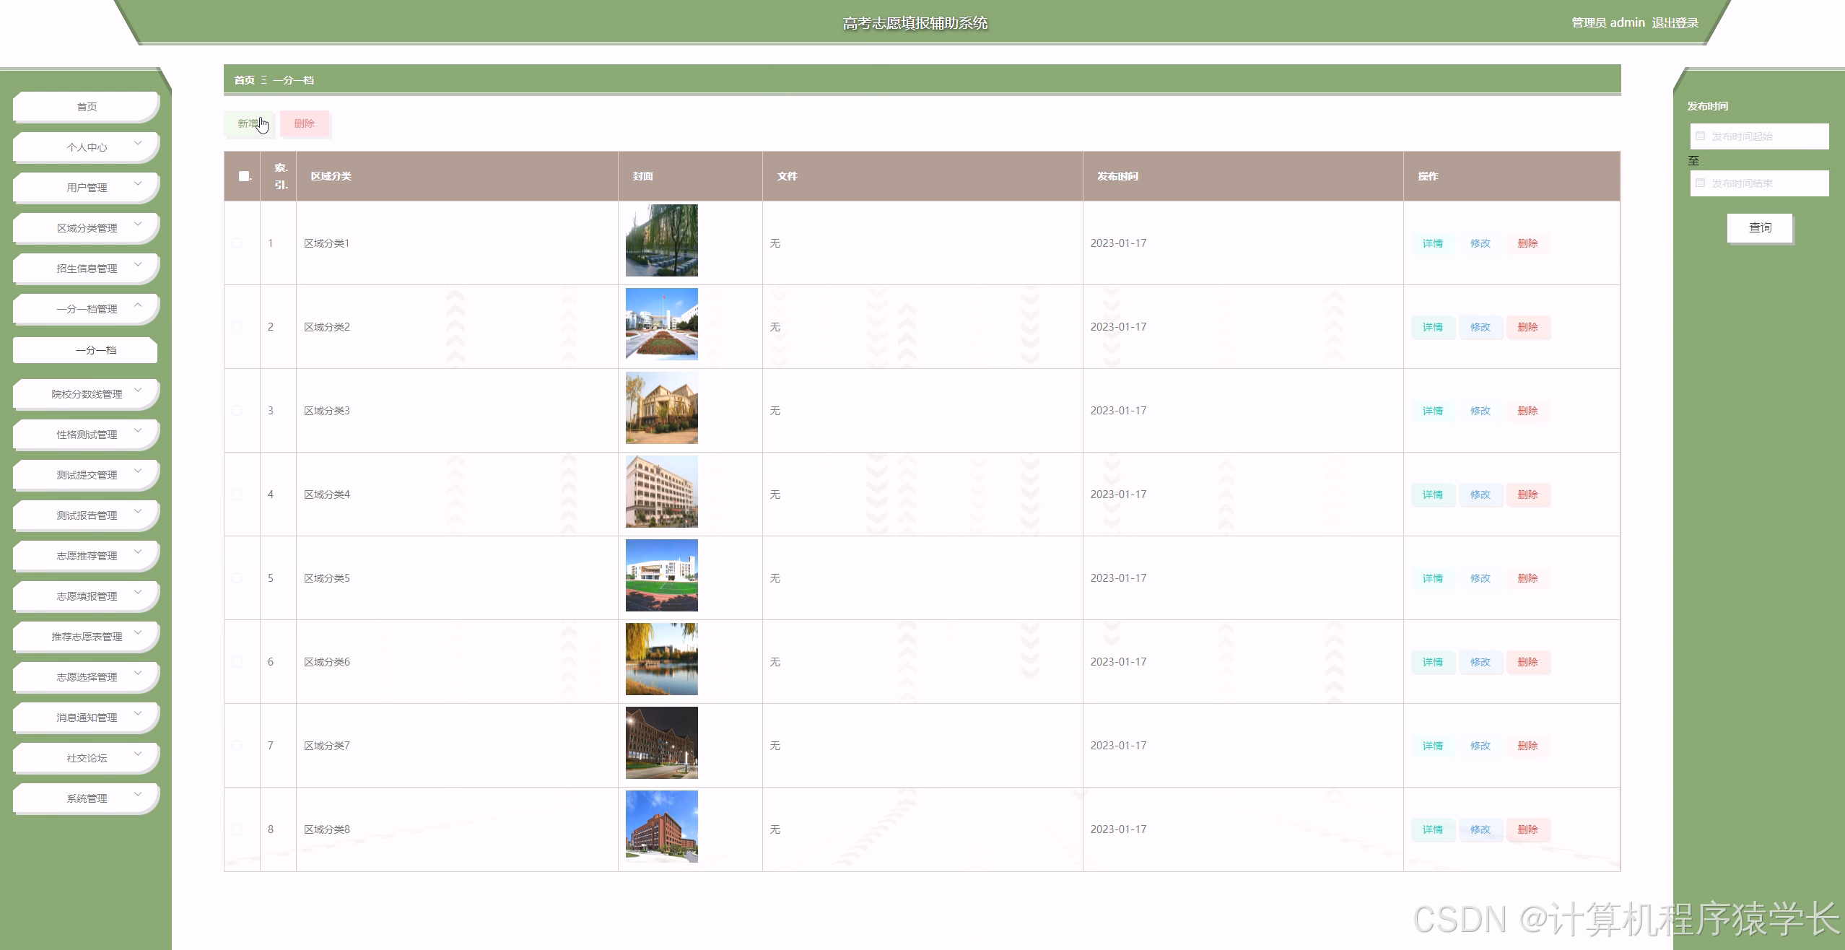This screenshot has height=950, width=1845.
Task: Click the calendar icon in end date field
Action: point(1700,183)
